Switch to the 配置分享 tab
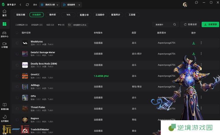Viewport: 220px width, 135px height. [84, 15]
